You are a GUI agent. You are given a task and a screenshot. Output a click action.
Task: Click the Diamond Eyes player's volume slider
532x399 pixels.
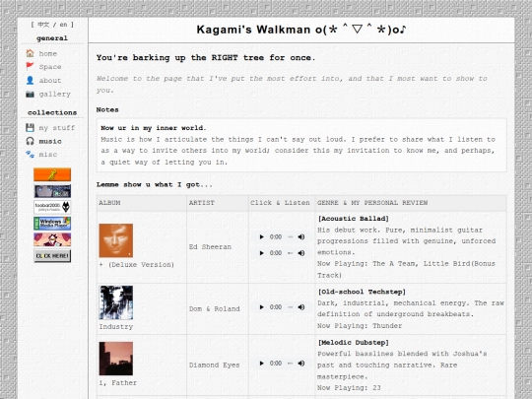tap(291, 364)
